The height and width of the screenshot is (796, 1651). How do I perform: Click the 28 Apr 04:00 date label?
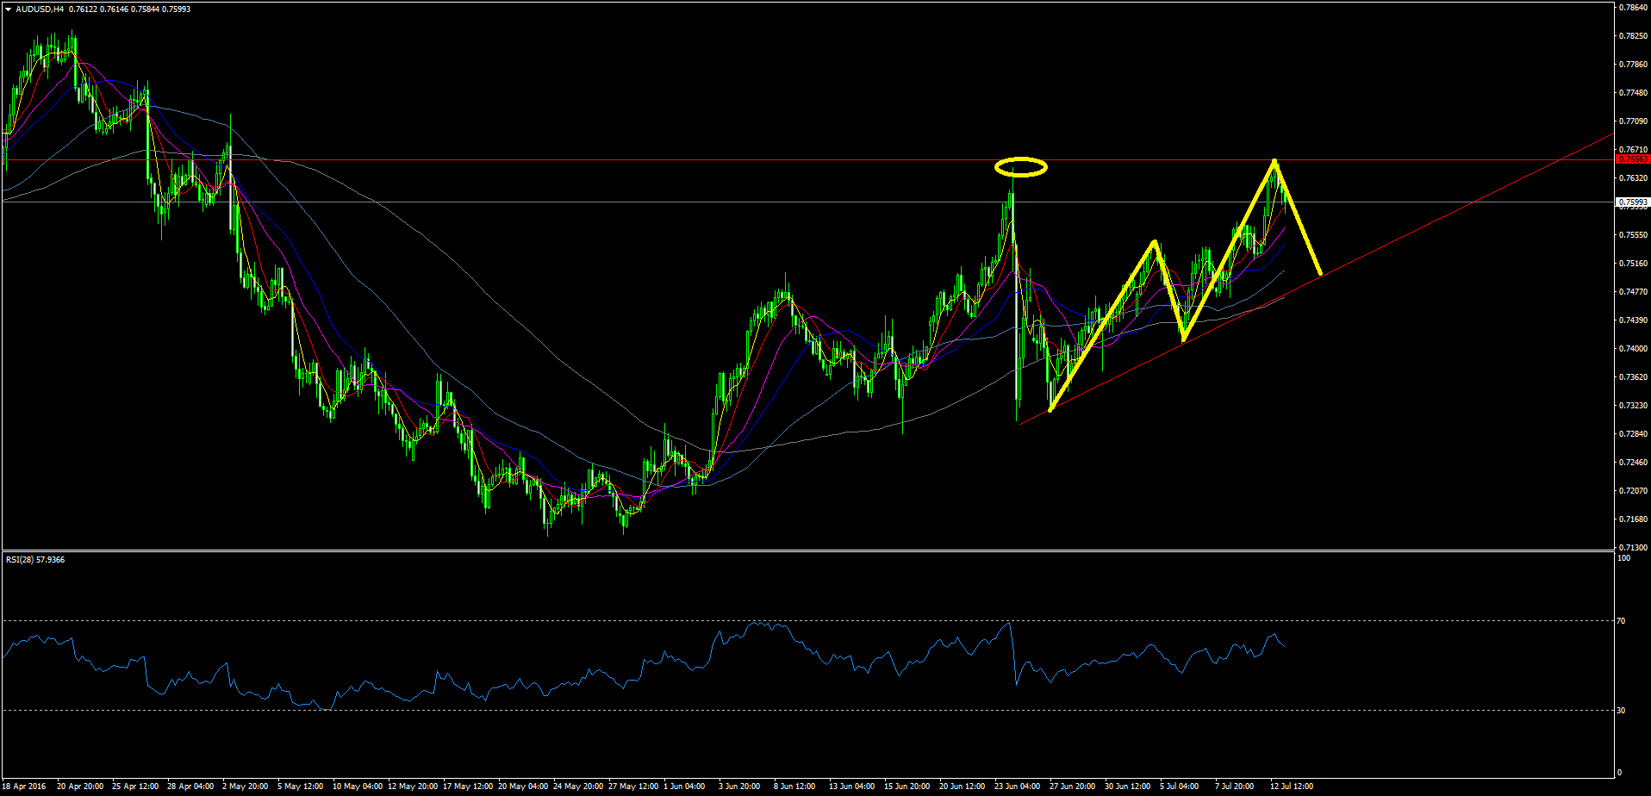click(190, 787)
